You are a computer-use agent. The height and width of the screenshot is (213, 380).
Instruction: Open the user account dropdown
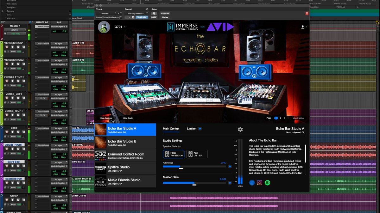tap(304, 27)
